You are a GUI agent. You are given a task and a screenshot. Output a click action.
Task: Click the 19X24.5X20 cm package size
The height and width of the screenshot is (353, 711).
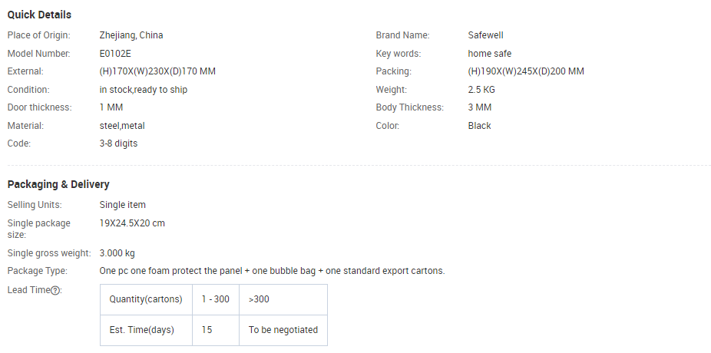132,223
